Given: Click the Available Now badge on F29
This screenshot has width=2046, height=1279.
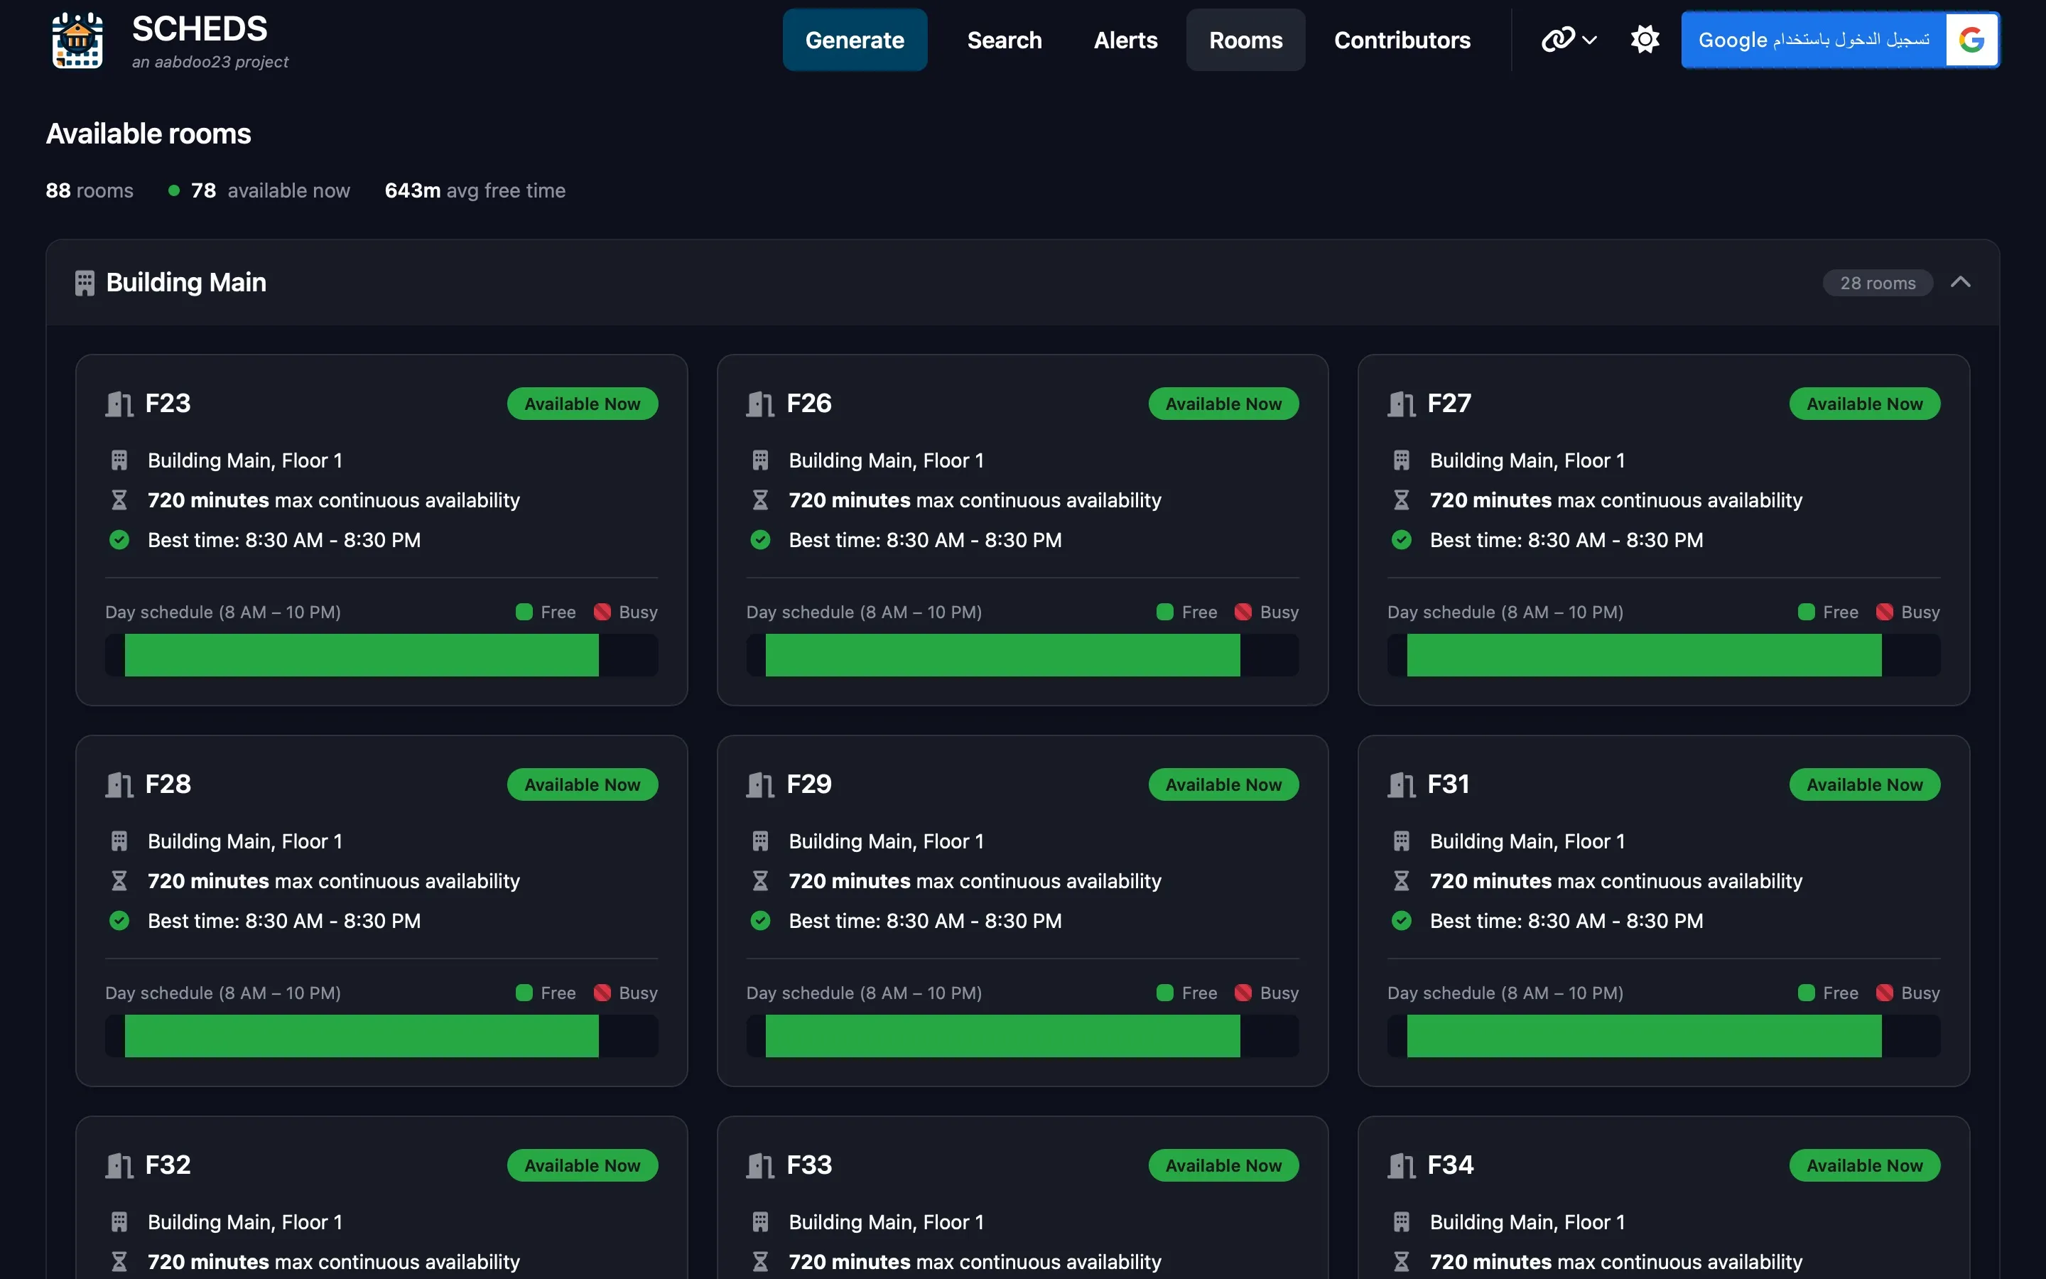Looking at the screenshot, I should 1223,784.
